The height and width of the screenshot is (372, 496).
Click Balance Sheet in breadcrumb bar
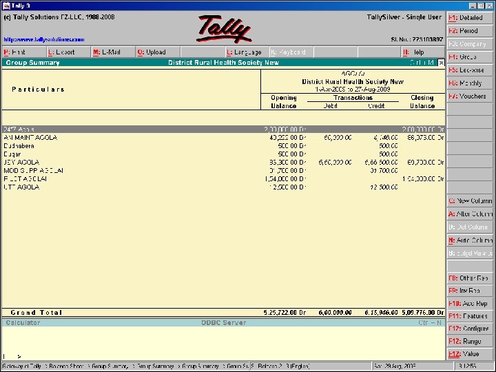(66, 366)
